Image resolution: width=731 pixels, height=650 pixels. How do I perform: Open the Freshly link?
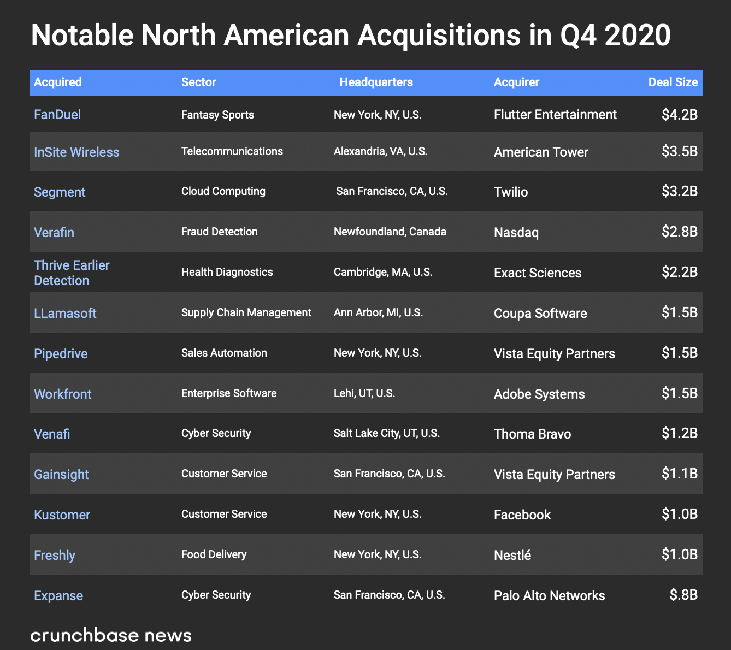click(55, 556)
